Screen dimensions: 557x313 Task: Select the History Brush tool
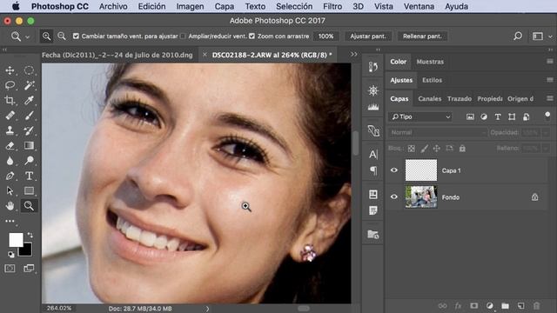tap(29, 130)
